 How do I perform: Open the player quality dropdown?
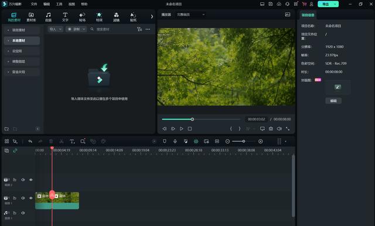pos(190,15)
